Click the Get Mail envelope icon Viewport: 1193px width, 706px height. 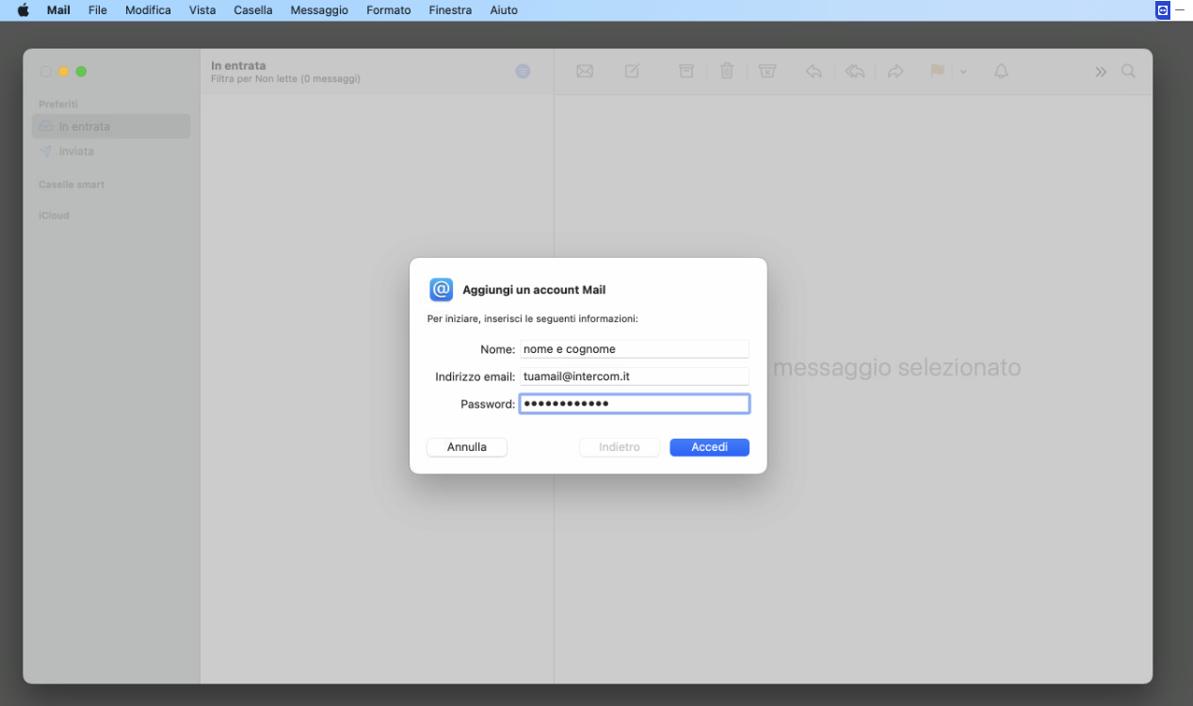pos(585,72)
